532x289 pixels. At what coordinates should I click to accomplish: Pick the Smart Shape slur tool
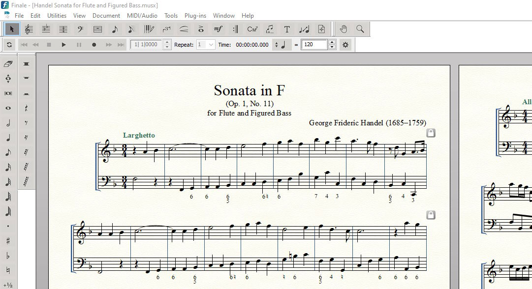point(184,29)
